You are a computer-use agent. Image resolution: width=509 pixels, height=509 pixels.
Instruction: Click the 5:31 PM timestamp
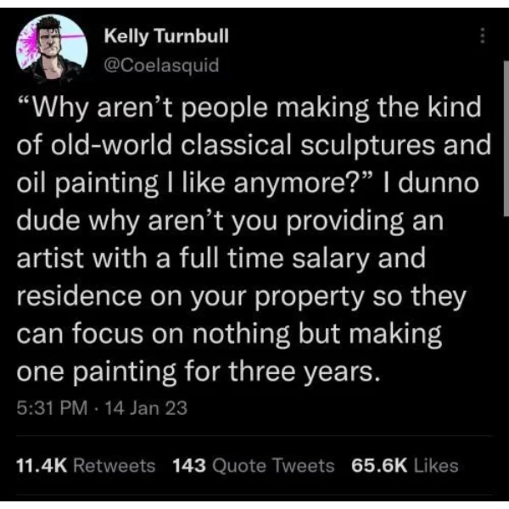point(52,408)
